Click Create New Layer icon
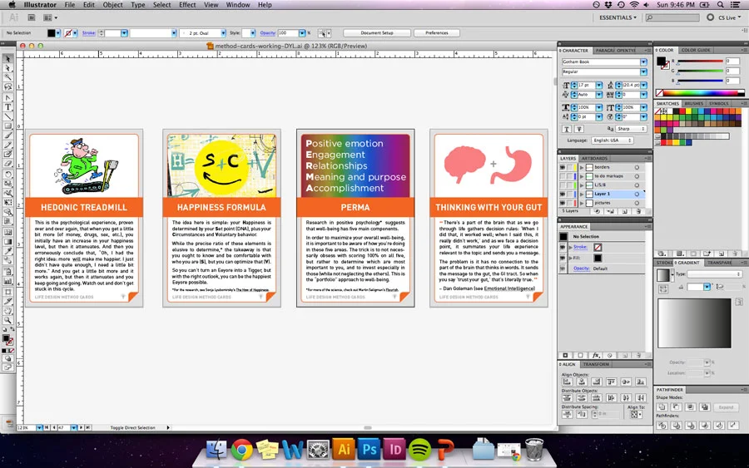This screenshot has height=468, width=749. pos(625,211)
